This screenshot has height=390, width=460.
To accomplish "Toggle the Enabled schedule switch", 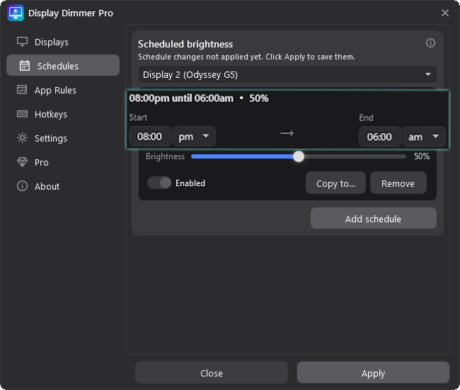I will click(x=159, y=183).
